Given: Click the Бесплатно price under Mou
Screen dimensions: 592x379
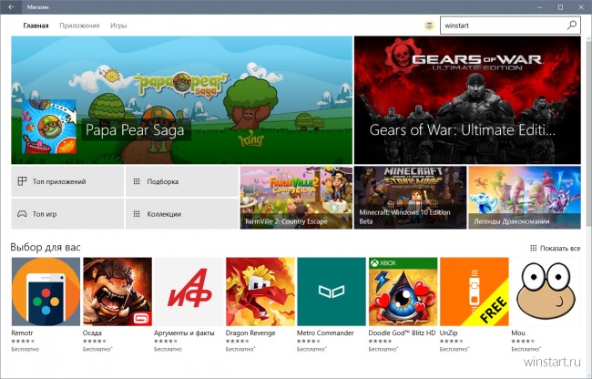Looking at the screenshot, I should coord(526,349).
